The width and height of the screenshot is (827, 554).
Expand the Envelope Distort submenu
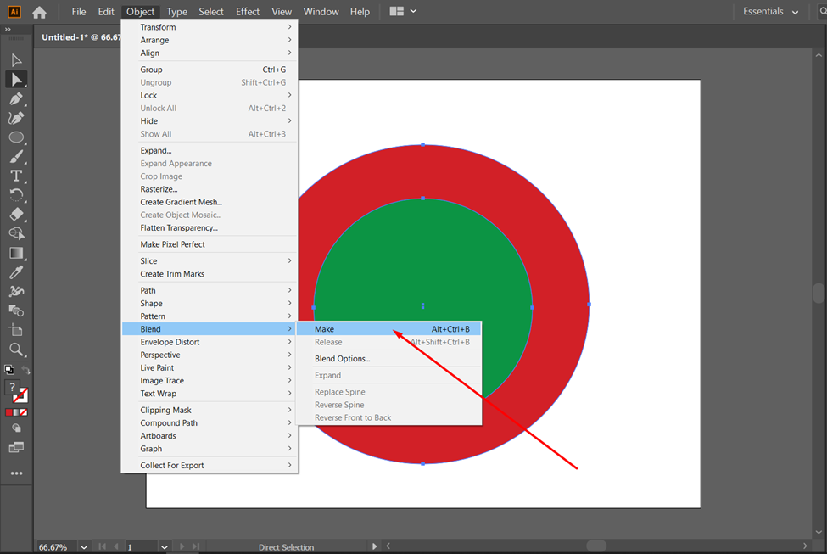[210, 342]
